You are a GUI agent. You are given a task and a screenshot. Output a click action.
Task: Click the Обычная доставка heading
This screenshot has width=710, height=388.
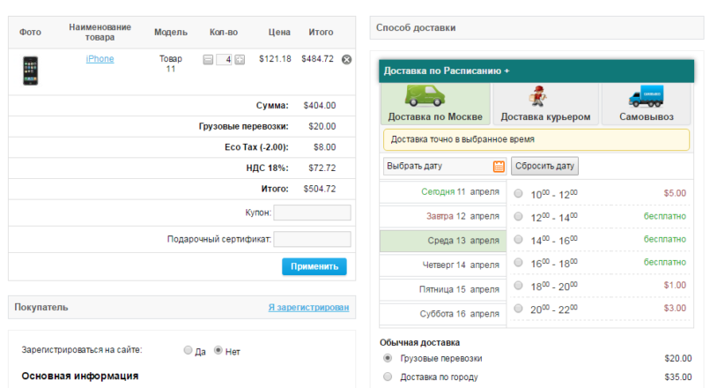420,343
